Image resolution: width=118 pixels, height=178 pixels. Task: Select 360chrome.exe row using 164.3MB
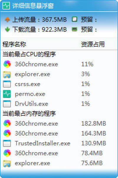(x=59, y=133)
